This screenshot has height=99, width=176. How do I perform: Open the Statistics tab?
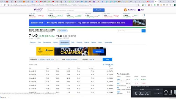[x=56, y=42]
